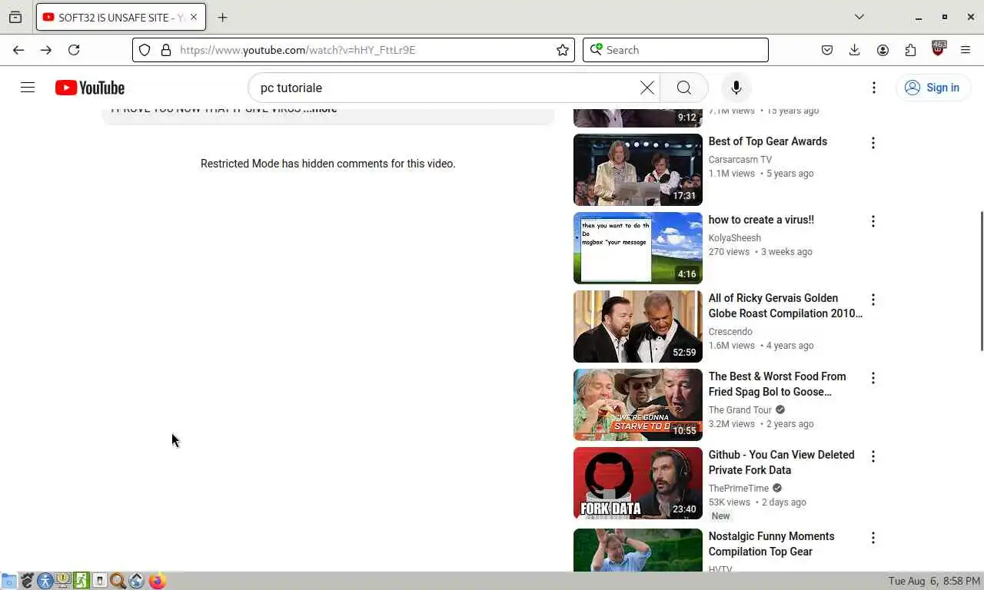
Task: Clear the search query with the X
Action: click(647, 88)
